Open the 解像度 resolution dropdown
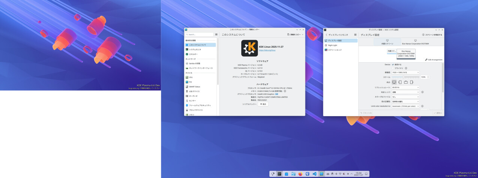478x178 pixels. pos(405,72)
